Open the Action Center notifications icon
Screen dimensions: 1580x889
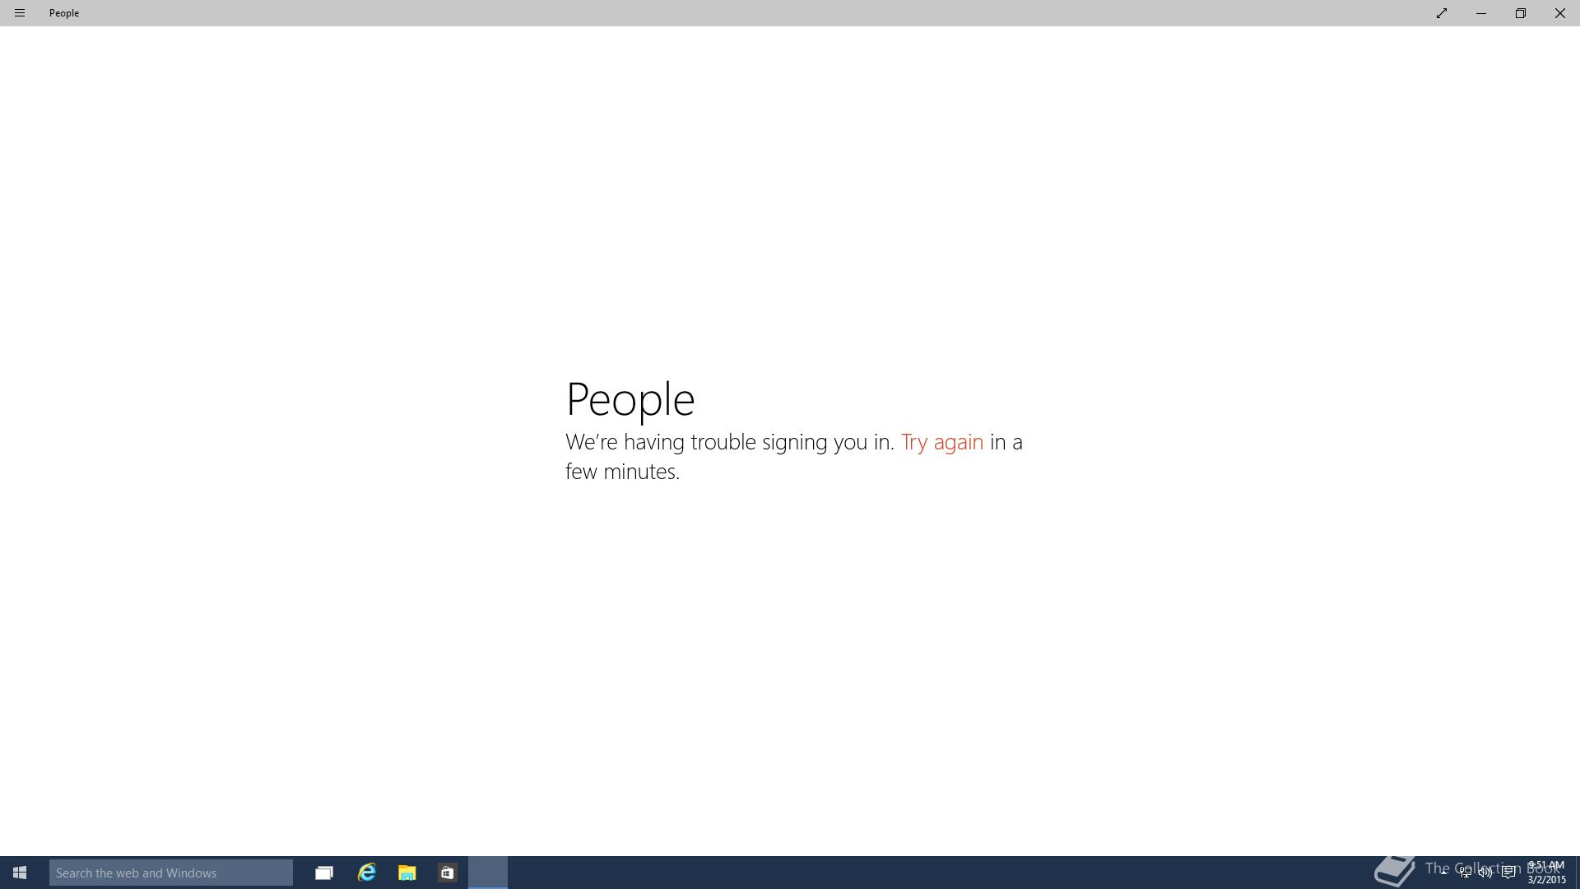point(1508,873)
